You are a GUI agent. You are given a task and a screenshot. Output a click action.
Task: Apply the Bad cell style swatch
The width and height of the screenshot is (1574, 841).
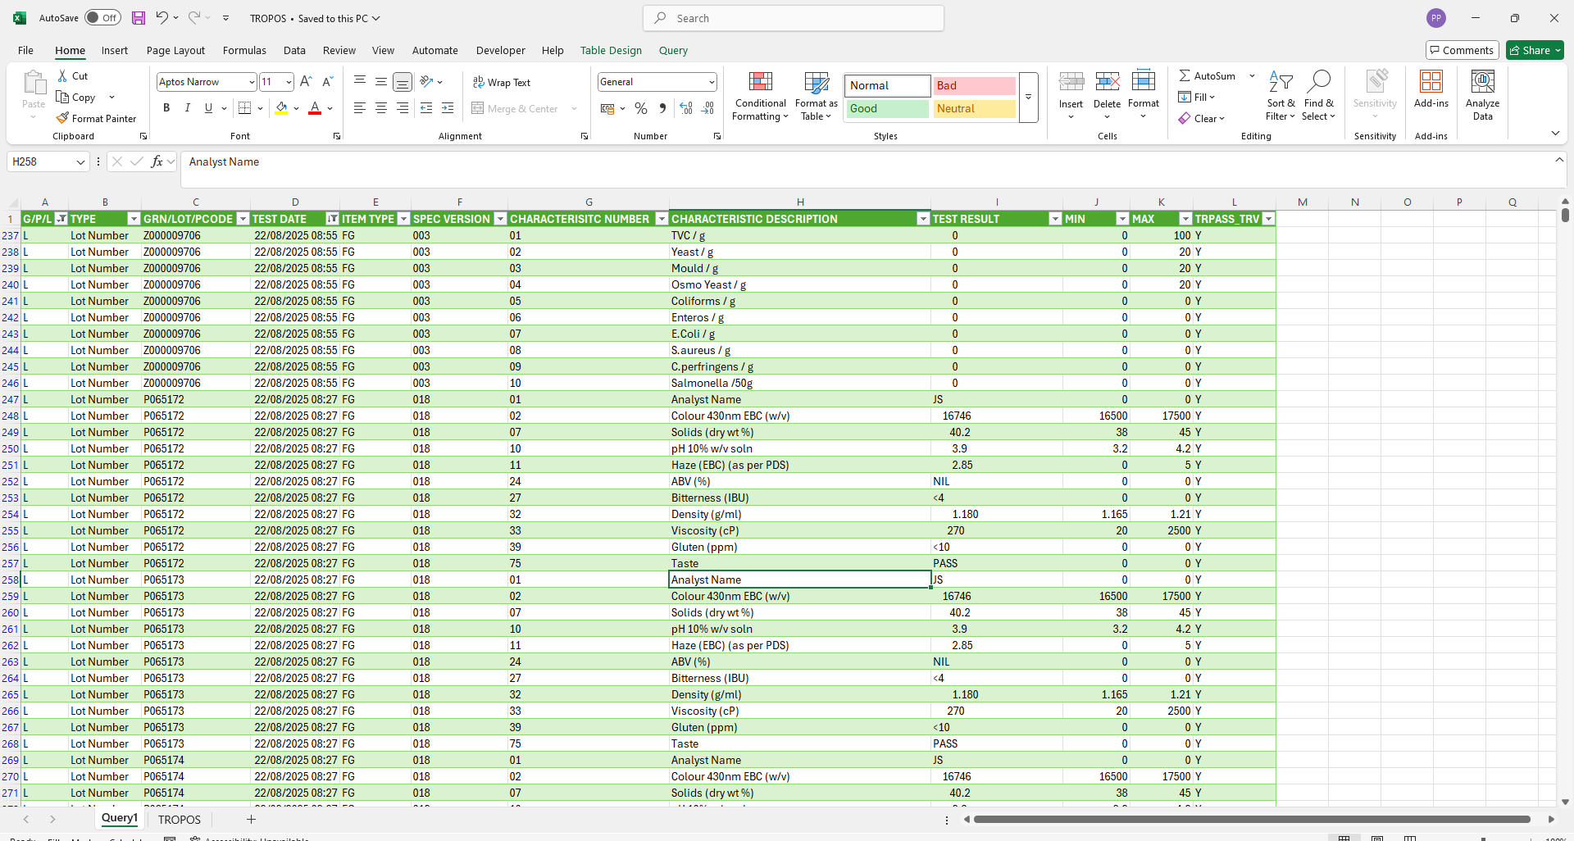[975, 86]
